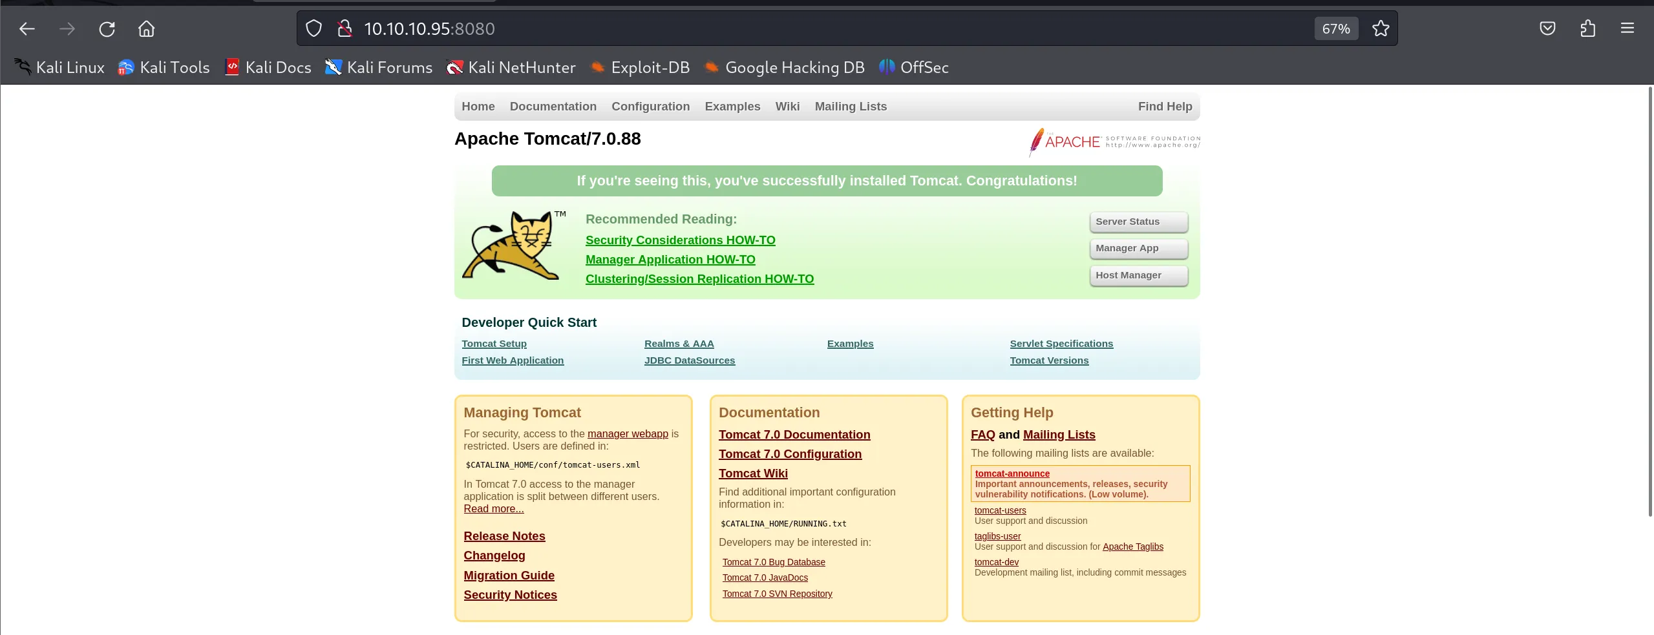
Task: Open the Manager App button
Action: point(1138,249)
